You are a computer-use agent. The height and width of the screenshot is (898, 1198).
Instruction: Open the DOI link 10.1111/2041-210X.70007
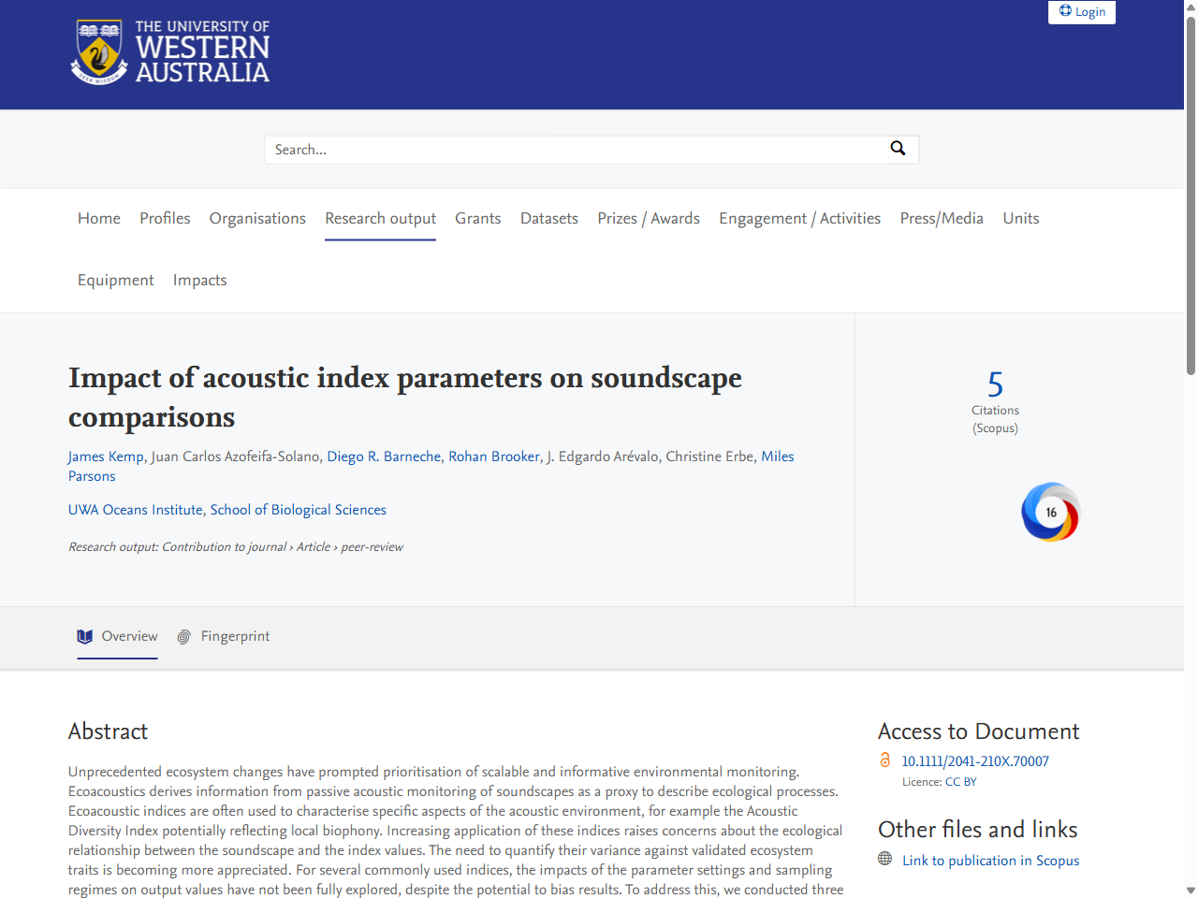(974, 761)
